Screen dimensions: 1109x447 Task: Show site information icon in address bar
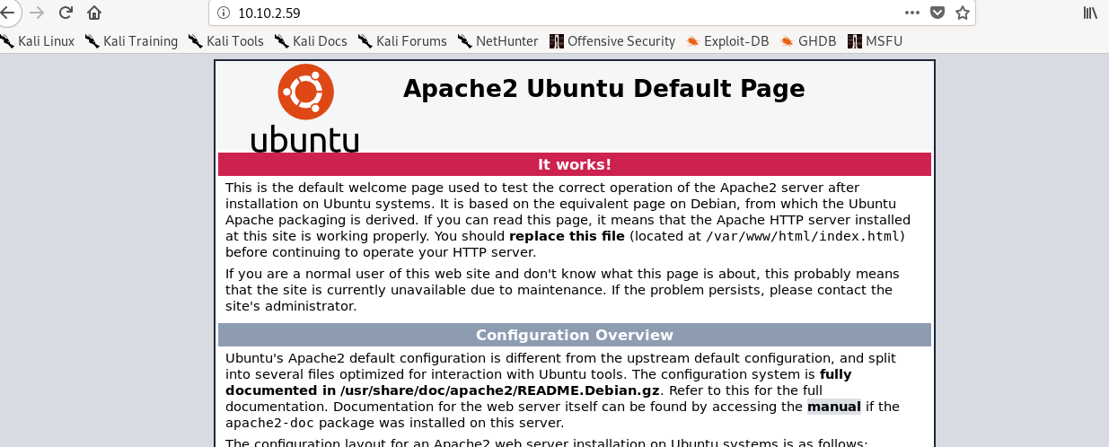point(224,13)
